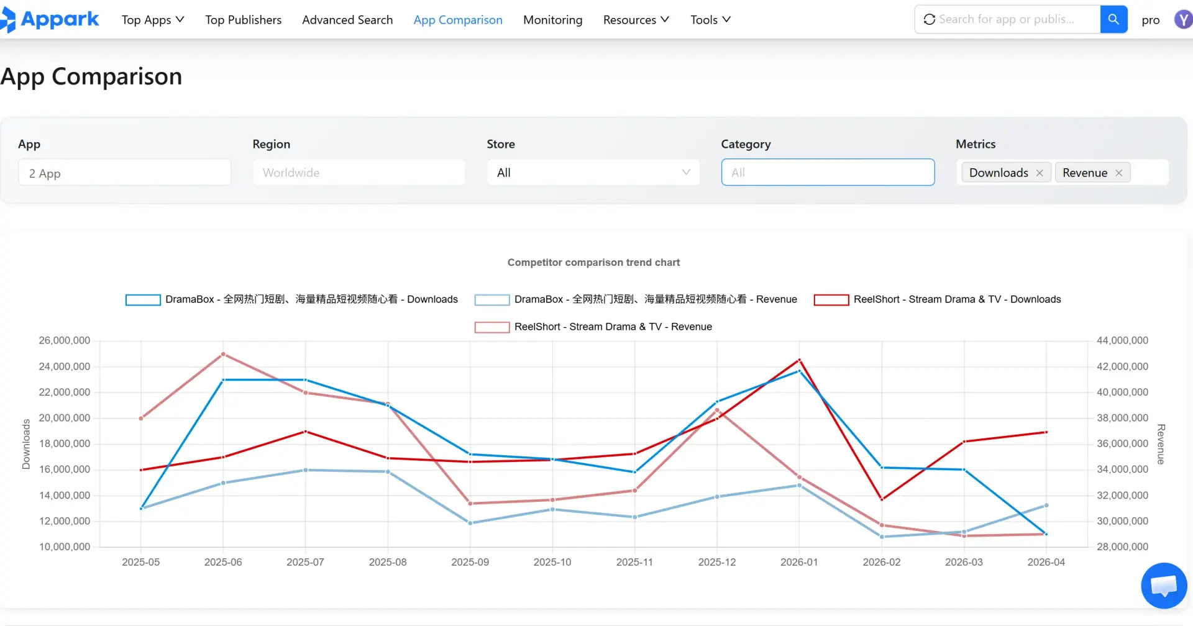Click the blue search magnifier button
This screenshot has width=1193, height=626.
(1113, 19)
